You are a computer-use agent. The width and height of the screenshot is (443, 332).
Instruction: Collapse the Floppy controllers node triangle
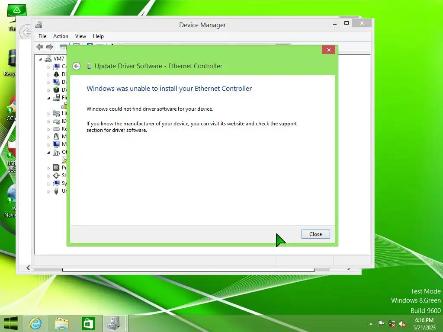click(x=48, y=98)
